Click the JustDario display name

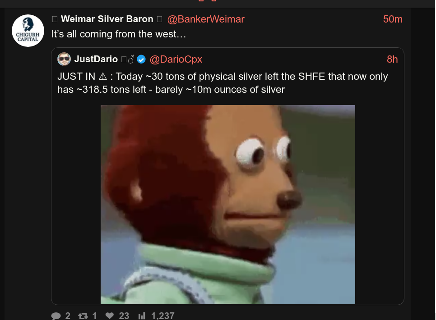(96, 59)
